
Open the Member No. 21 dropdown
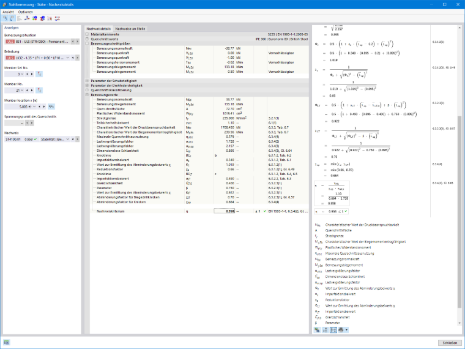point(22,90)
